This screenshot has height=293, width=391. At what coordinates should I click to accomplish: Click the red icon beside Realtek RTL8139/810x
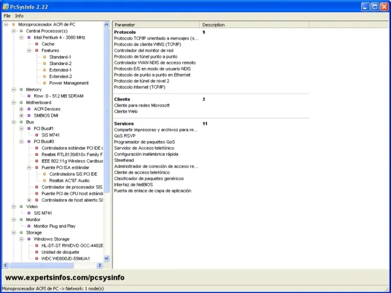click(x=37, y=154)
